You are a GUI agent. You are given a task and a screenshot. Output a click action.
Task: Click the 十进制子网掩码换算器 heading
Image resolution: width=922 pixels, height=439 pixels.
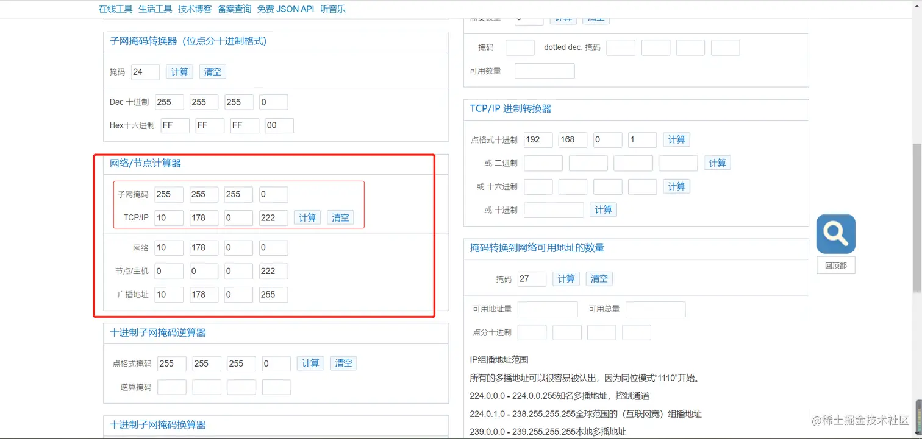[158, 424]
